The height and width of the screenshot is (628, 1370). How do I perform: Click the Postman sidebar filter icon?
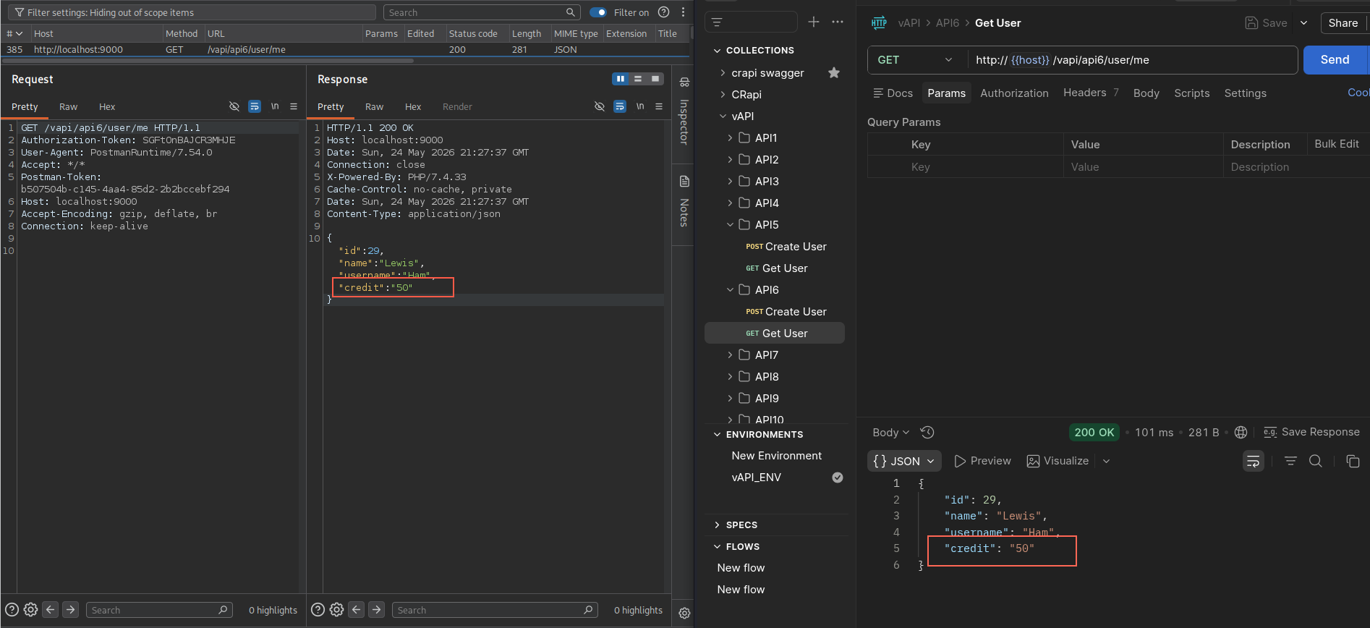pos(717,22)
